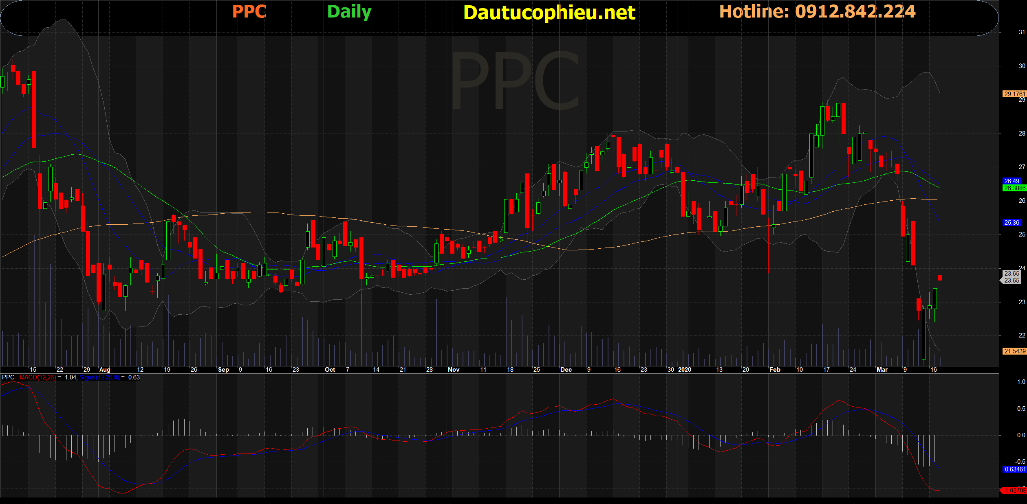The width and height of the screenshot is (1027, 504).
Task: Click the red -1.03708 MACD value tag
Action: pos(1014,491)
